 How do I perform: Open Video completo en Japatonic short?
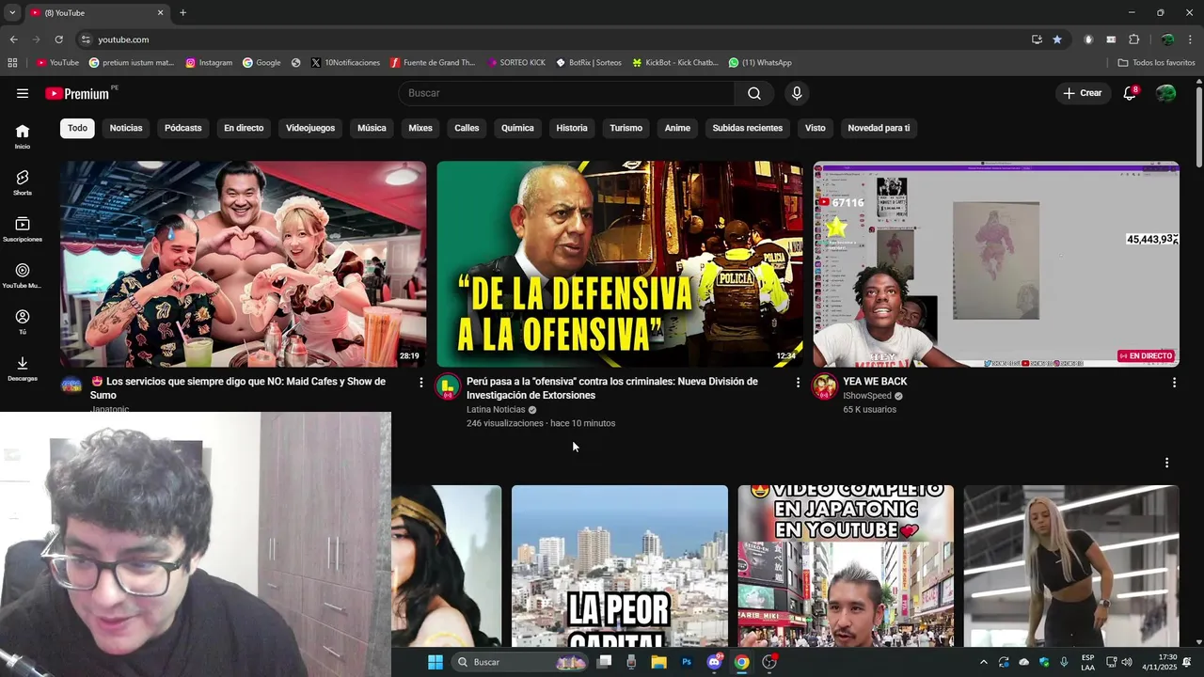[x=846, y=566]
